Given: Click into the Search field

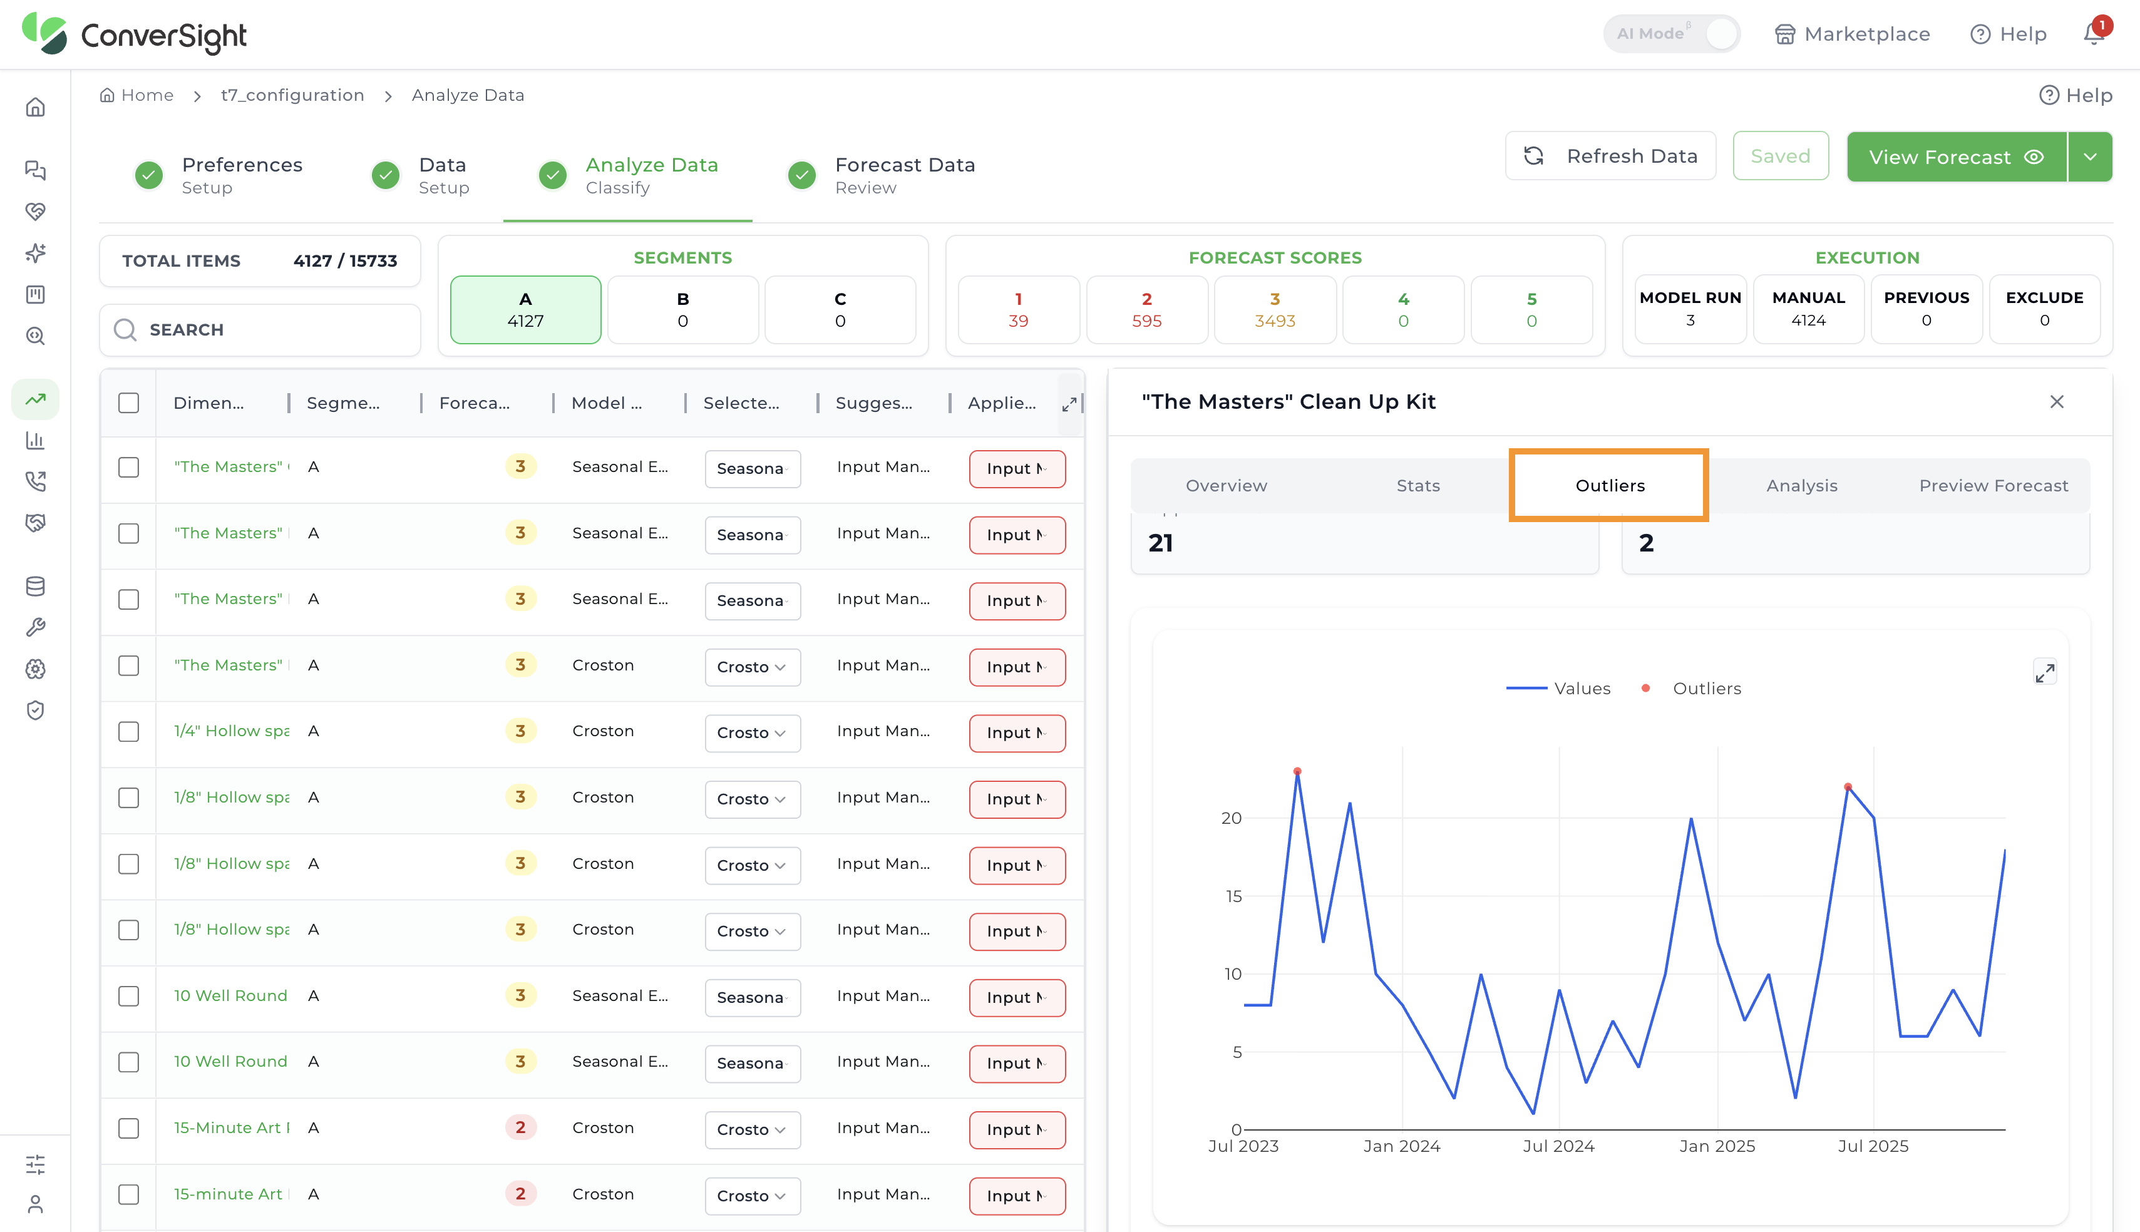Looking at the screenshot, I should pos(260,329).
